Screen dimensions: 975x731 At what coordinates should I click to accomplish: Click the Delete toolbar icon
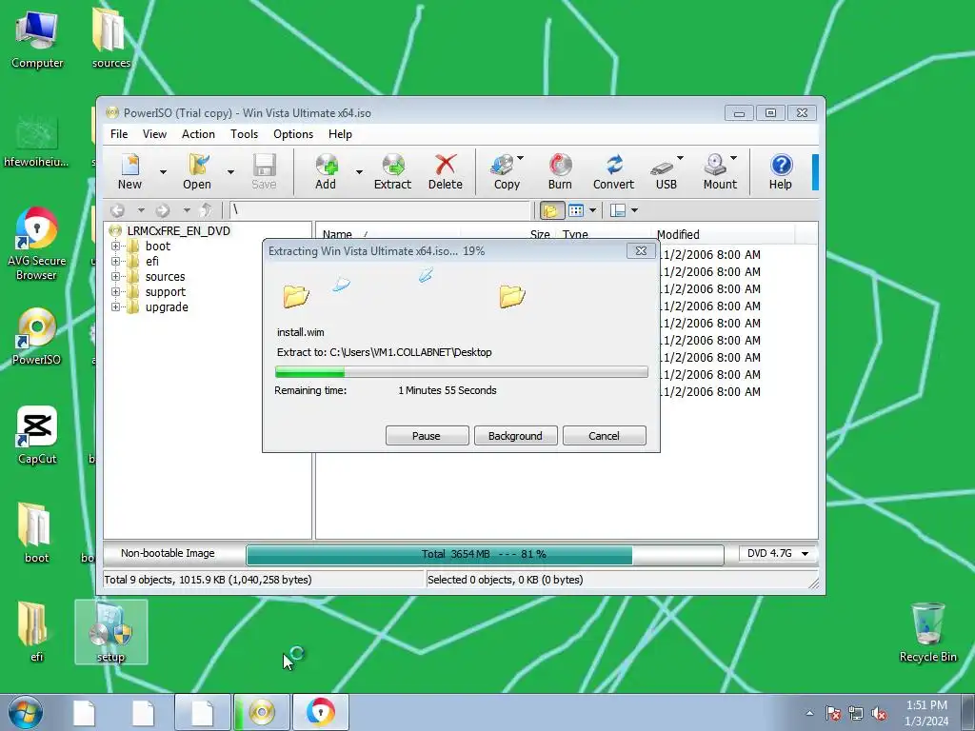446,171
